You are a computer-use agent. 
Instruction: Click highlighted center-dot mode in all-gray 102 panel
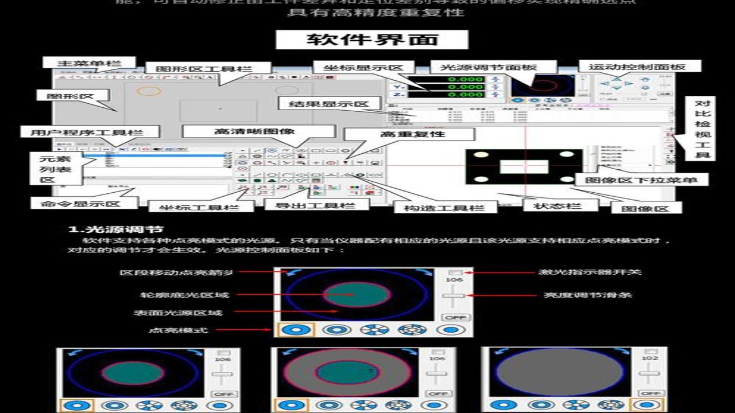[x=648, y=406]
